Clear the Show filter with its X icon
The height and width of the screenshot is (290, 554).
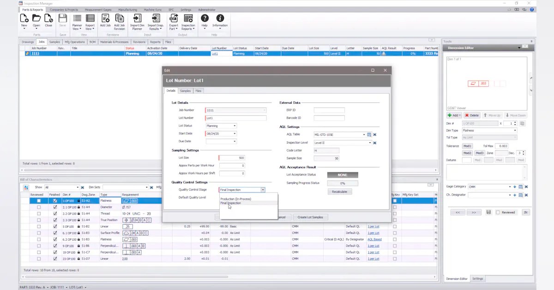pyautogui.click(x=82, y=187)
